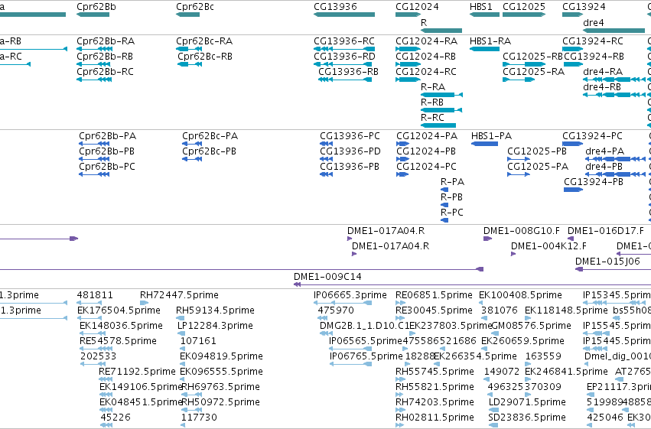Select protein label Cpr62Bb-PC

(x=107, y=167)
